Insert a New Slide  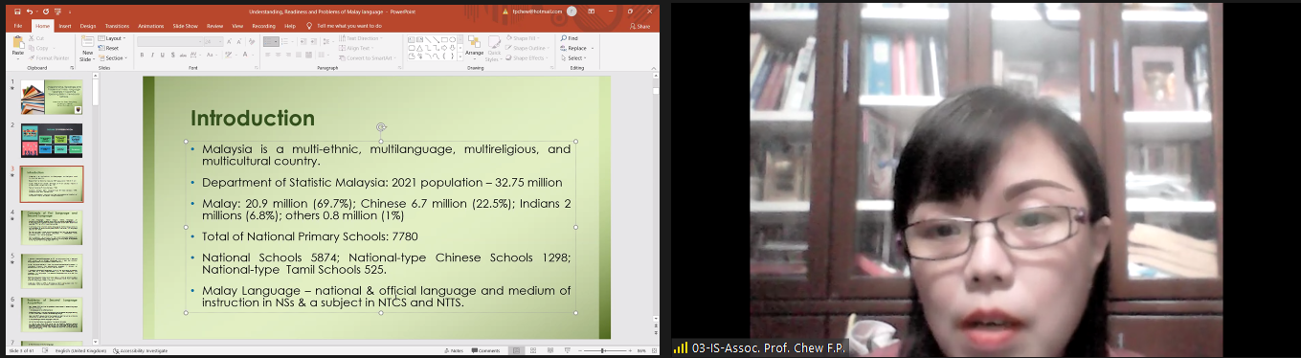point(87,48)
